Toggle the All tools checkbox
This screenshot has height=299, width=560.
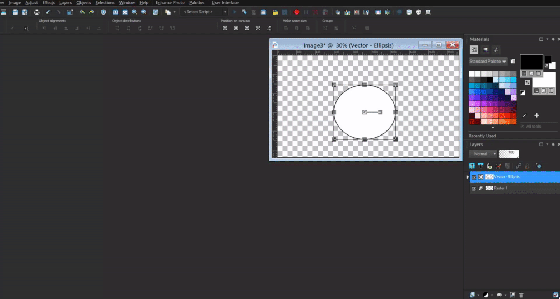point(522,127)
